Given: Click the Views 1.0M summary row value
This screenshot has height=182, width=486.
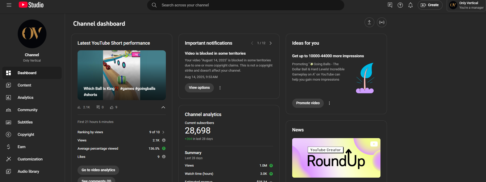Looking at the screenshot, I should 263,166.
